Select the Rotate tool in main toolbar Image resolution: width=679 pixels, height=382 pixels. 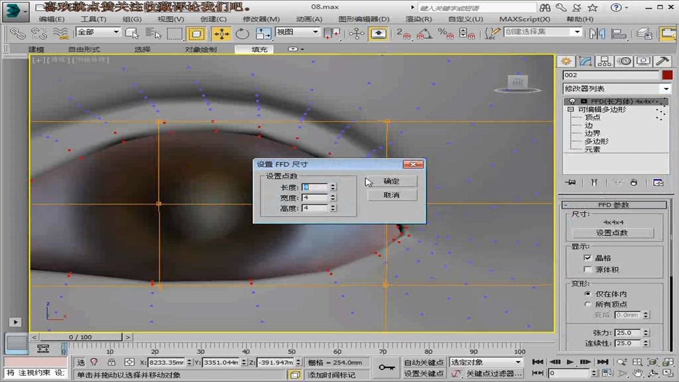coord(242,33)
